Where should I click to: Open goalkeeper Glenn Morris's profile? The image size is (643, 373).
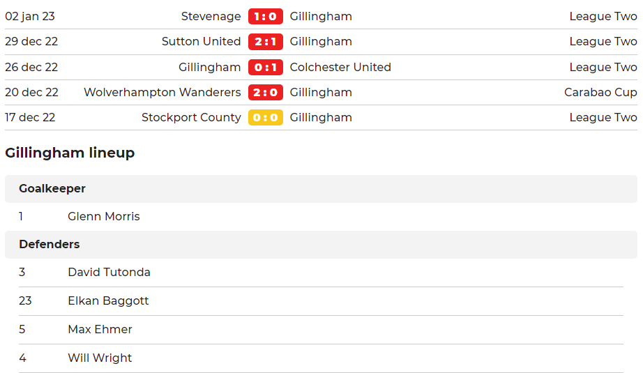pos(104,216)
